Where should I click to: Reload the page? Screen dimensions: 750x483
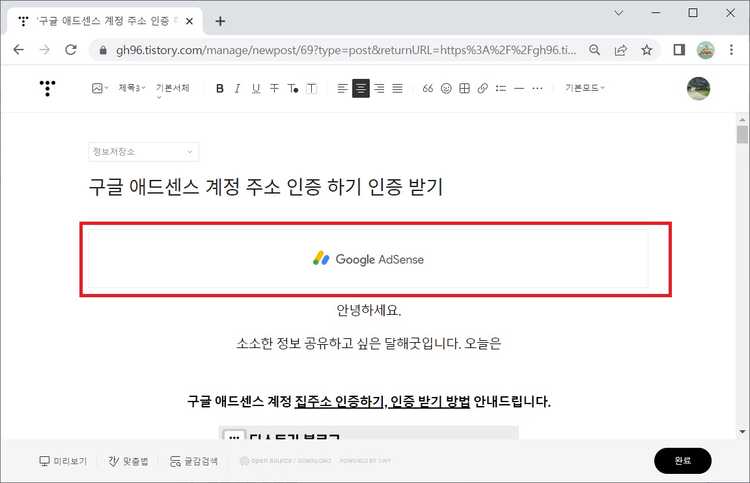(71, 50)
